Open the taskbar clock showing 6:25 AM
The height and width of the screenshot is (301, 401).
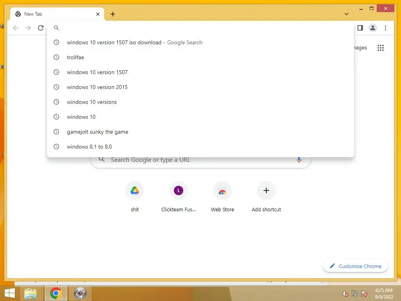click(x=384, y=293)
